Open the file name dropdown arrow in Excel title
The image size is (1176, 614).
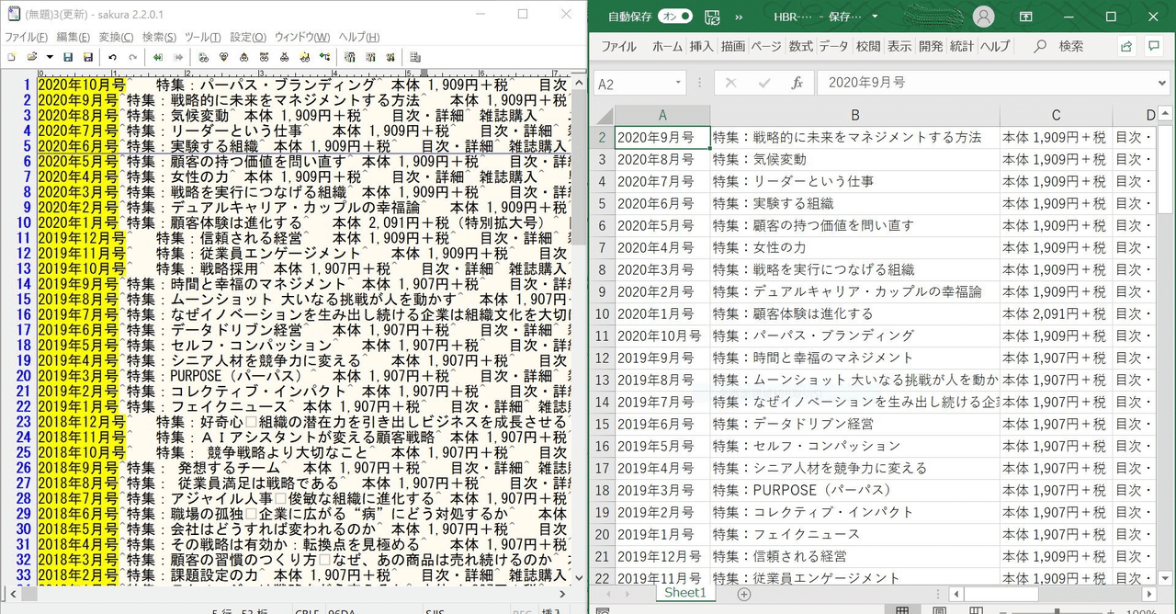tap(875, 17)
